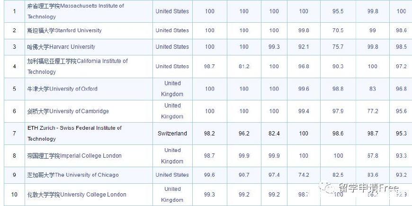Select University College London name
412x206 pixels.
(x=77, y=195)
